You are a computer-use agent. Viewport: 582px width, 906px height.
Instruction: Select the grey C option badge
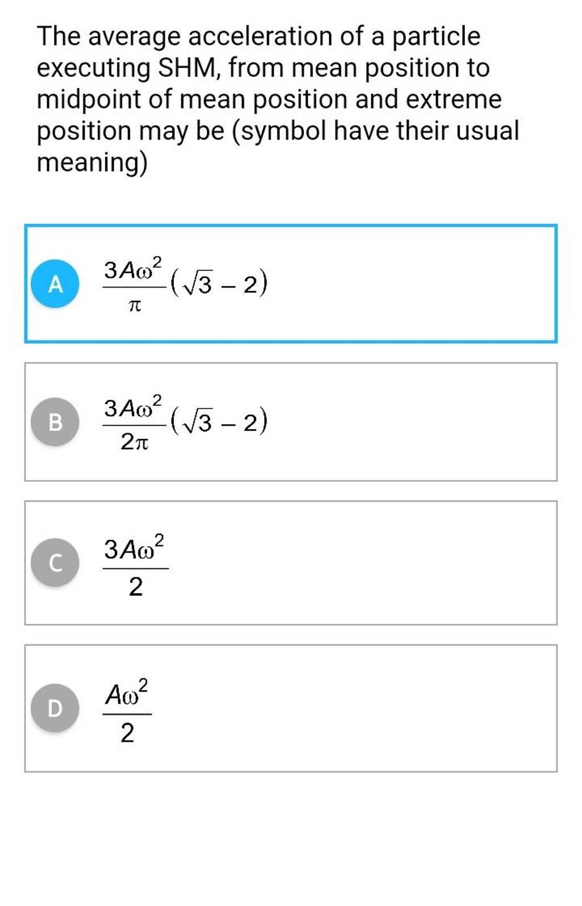click(x=55, y=563)
